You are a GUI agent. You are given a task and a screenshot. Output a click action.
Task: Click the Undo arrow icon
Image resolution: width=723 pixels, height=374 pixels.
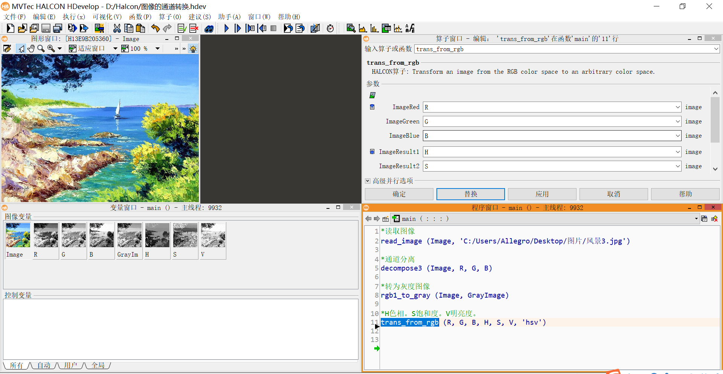pyautogui.click(x=156, y=28)
